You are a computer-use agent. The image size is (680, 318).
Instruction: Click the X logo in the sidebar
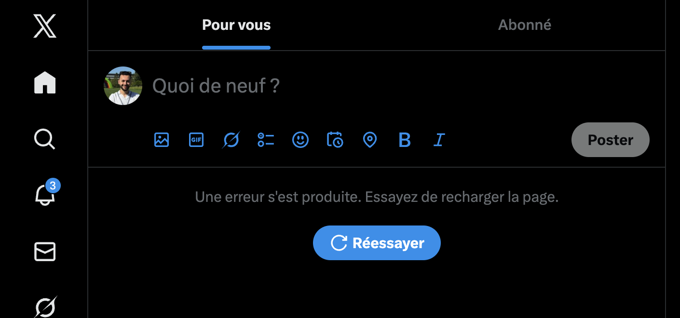[x=45, y=26]
